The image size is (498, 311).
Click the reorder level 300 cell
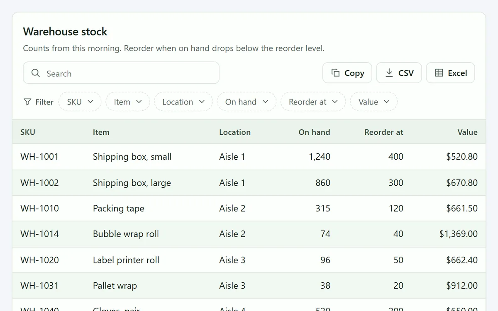(396, 183)
